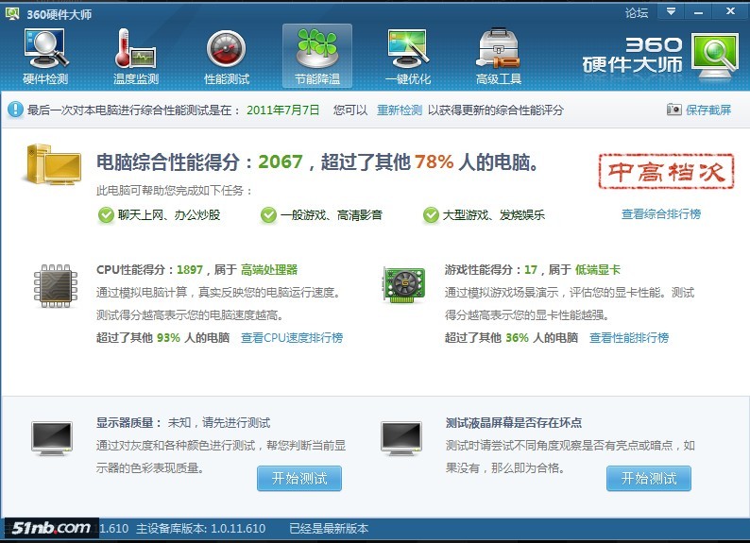Click the 中高档次 rating stamp
This screenshot has height=543, width=750.
(x=666, y=171)
